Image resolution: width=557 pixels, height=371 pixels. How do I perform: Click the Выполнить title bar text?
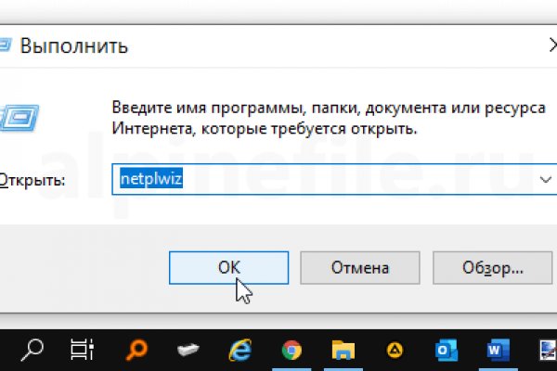73,45
